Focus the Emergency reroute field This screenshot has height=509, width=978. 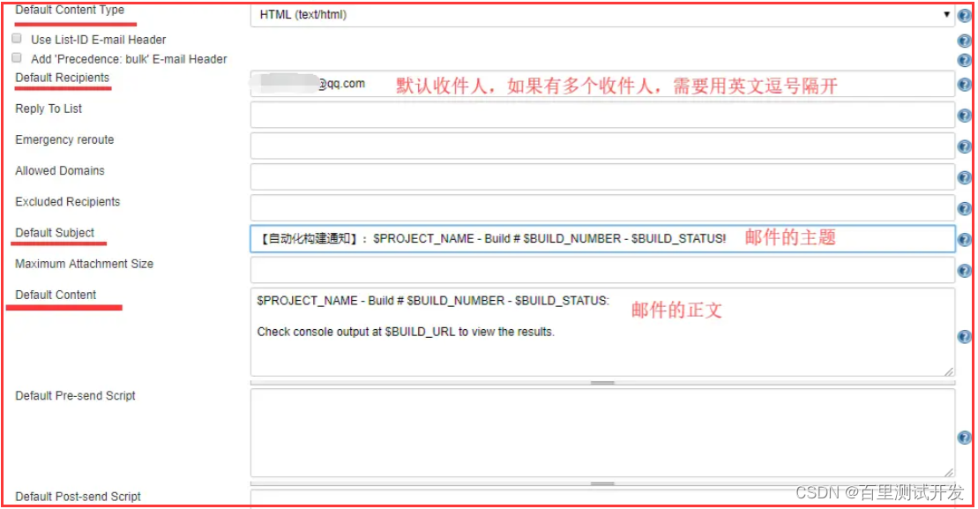(x=602, y=146)
